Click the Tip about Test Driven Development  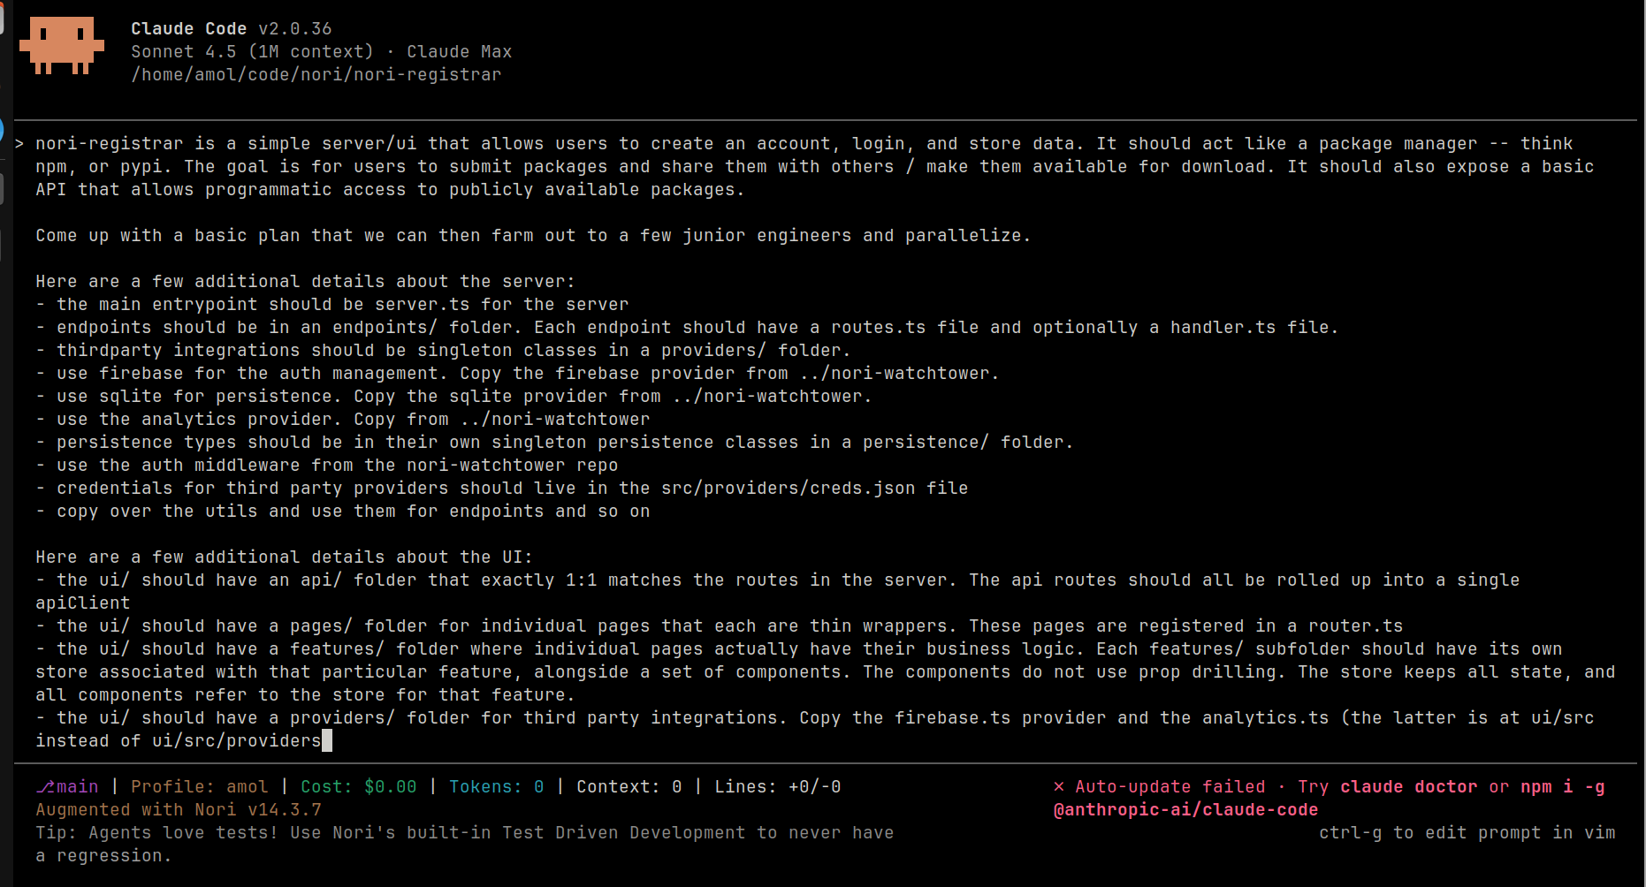pos(464,845)
